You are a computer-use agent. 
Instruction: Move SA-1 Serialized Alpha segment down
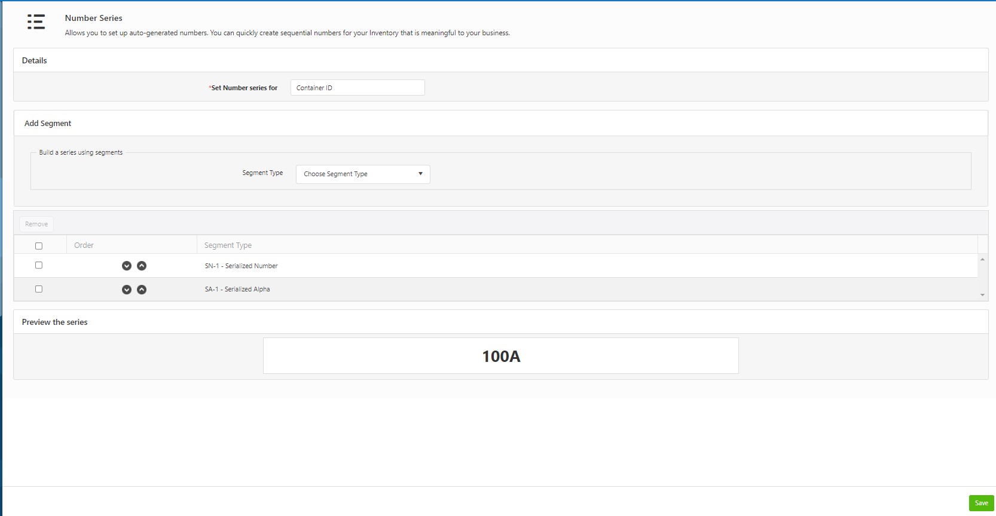pyautogui.click(x=127, y=290)
